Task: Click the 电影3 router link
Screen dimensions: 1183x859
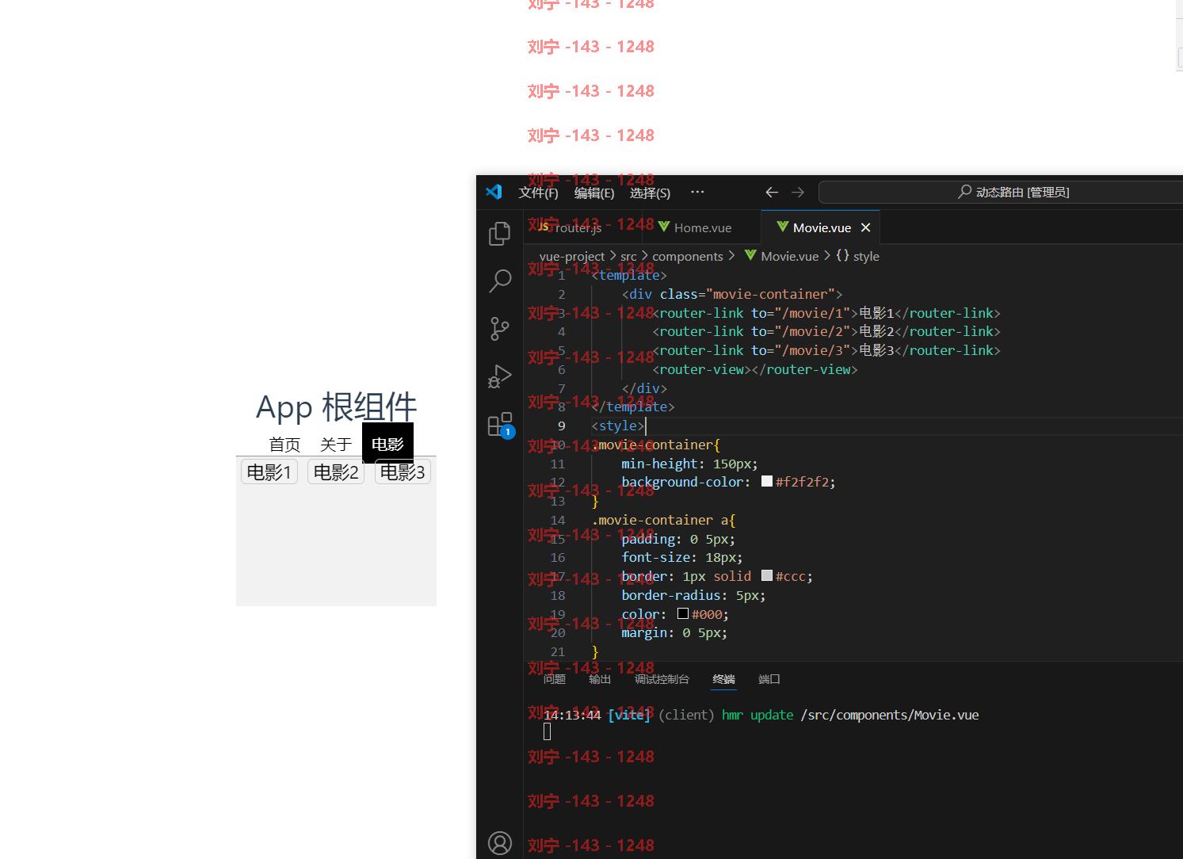Action: pyautogui.click(x=403, y=472)
